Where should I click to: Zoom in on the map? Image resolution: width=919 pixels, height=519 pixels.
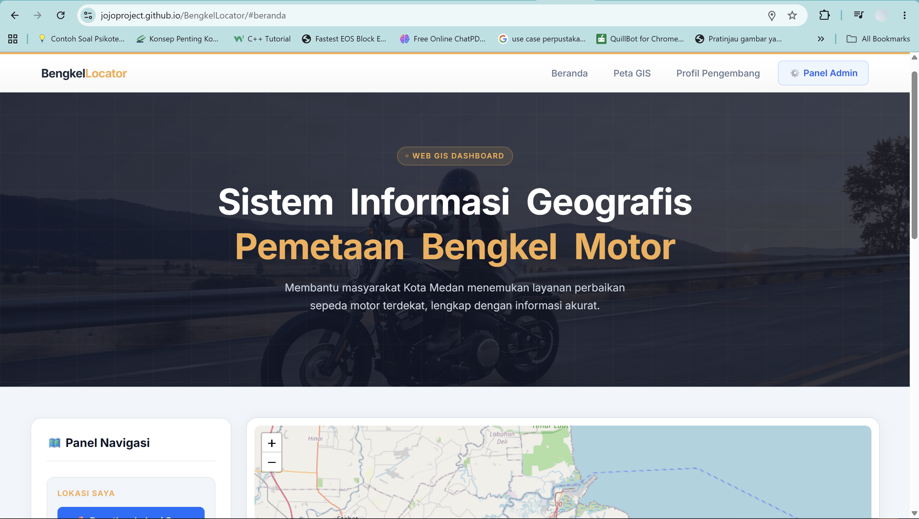pos(272,443)
